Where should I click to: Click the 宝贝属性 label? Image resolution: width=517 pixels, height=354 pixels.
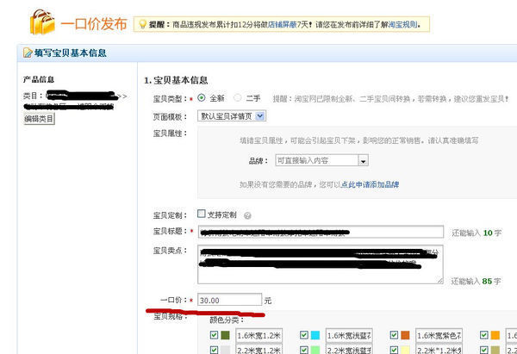point(170,134)
